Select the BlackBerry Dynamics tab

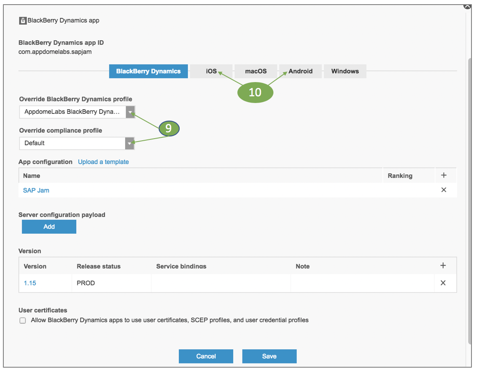click(x=148, y=71)
